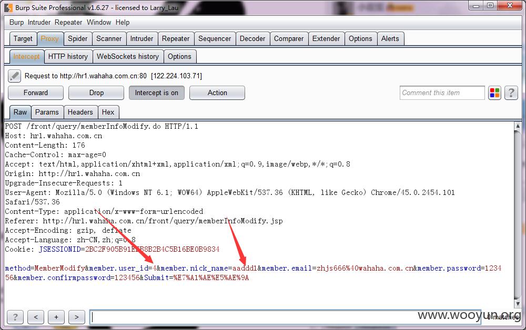This screenshot has height=330, width=526.
Task: Click the Referer header line
Action: click(144, 221)
